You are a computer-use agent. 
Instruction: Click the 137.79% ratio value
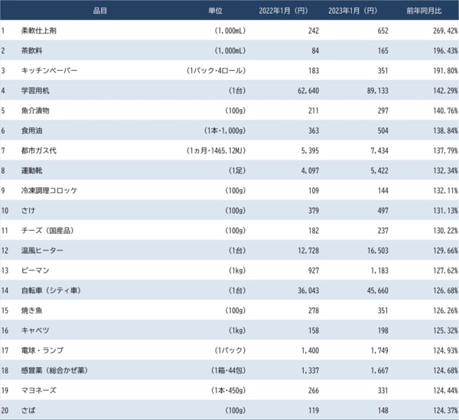pyautogui.click(x=445, y=150)
